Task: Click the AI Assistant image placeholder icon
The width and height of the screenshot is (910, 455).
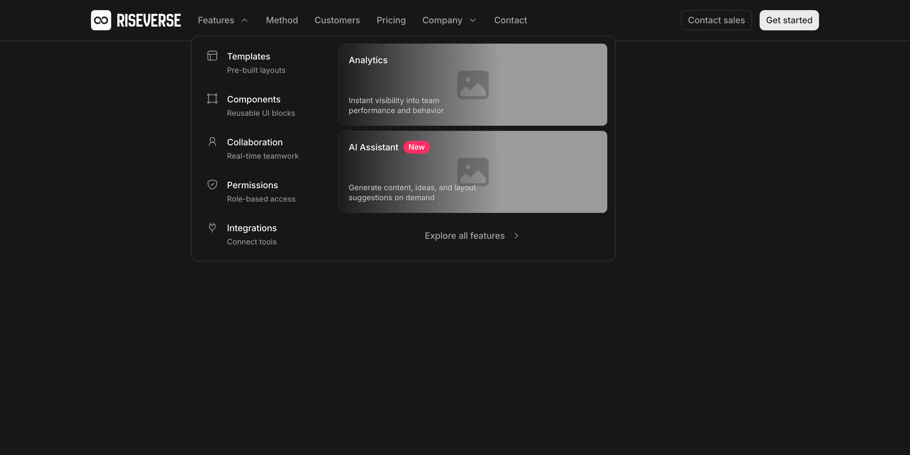Action: (x=473, y=172)
